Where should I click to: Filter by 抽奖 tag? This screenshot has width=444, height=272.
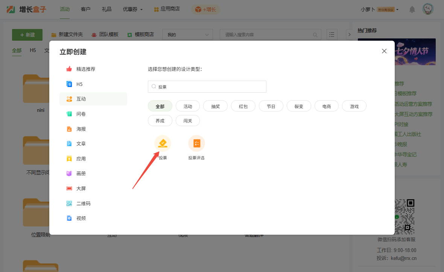[216, 106]
